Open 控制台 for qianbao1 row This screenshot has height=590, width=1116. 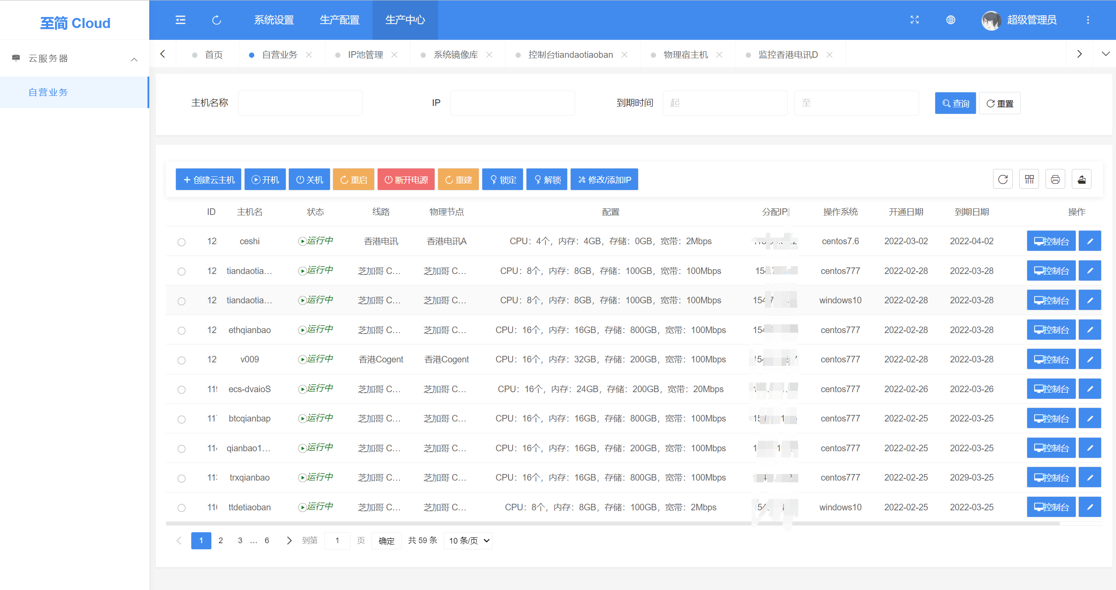[1051, 448]
